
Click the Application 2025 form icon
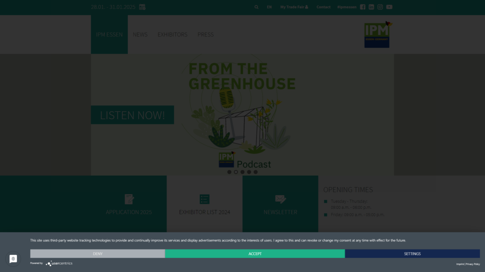coord(129,199)
